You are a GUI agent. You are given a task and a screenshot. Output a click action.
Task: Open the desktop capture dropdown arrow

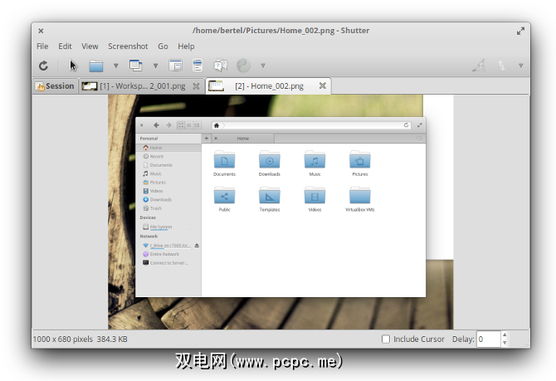115,66
